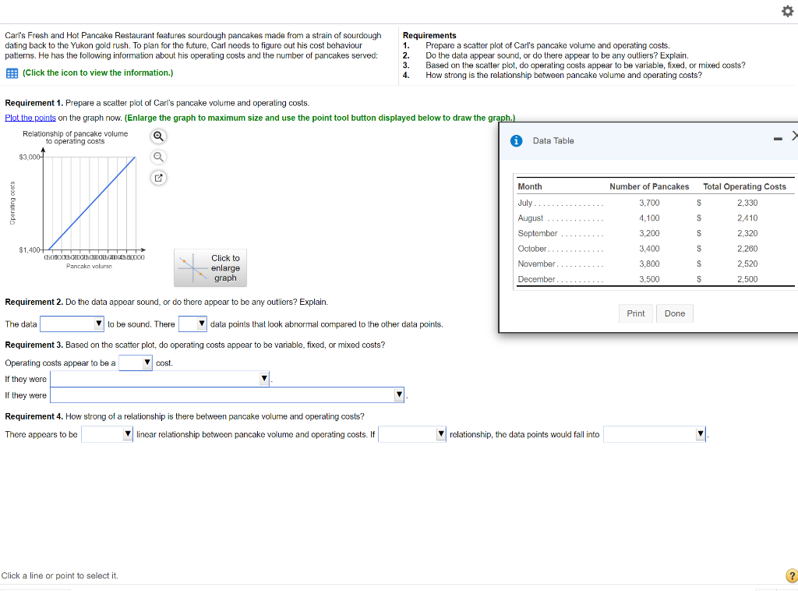798x591 pixels.
Task: Click the operating cost 2,260
Action: coord(747,249)
